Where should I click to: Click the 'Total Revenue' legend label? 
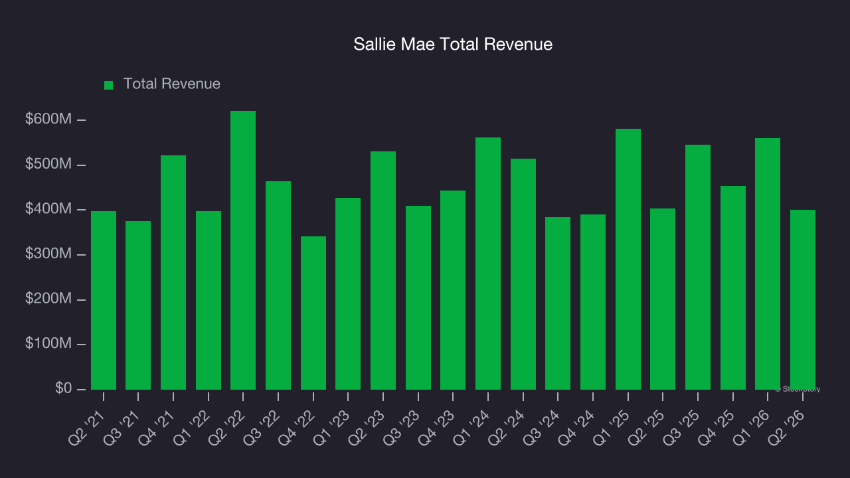pyautogui.click(x=172, y=84)
